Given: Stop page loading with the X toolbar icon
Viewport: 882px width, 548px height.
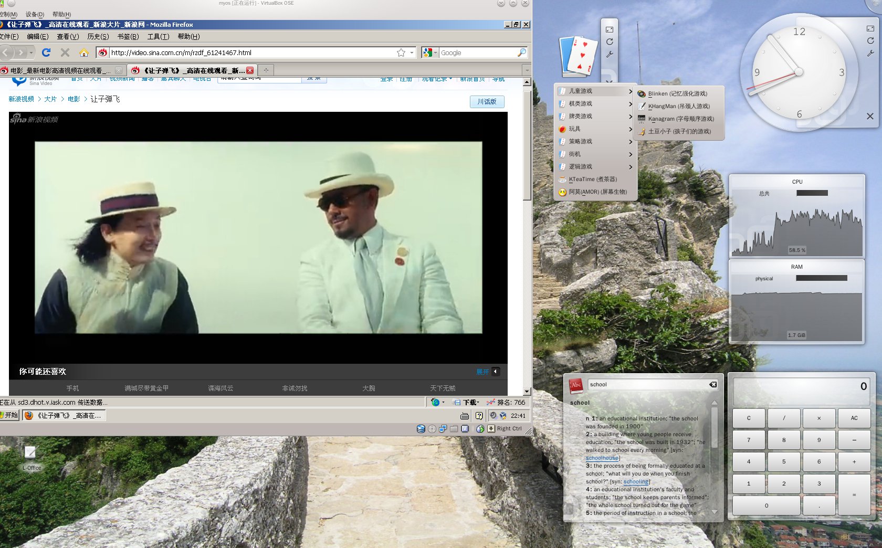Looking at the screenshot, I should coord(65,52).
